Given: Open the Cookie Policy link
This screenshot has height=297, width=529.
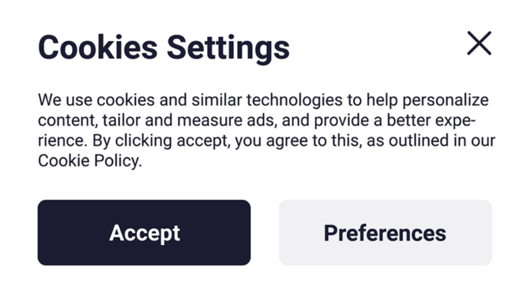Looking at the screenshot, I should tap(89, 161).
